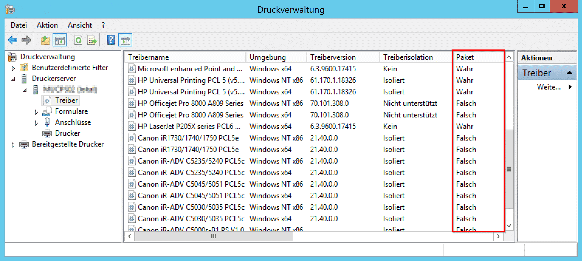The height and width of the screenshot is (261, 582).
Task: Select Bereitgestellte Drucker tree node
Action: point(68,144)
